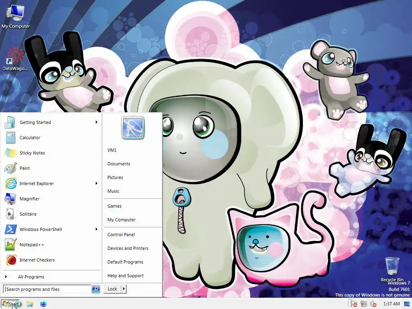Expand the Getting Started submenu arrow

(97, 122)
